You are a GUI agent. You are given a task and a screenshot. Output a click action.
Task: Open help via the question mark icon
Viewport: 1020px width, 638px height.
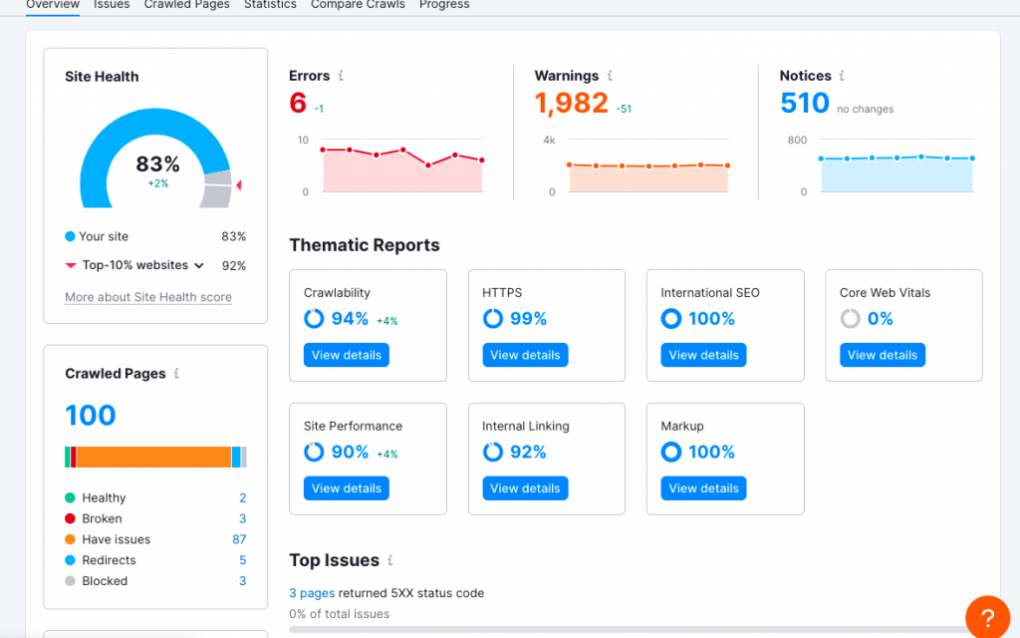click(987, 616)
